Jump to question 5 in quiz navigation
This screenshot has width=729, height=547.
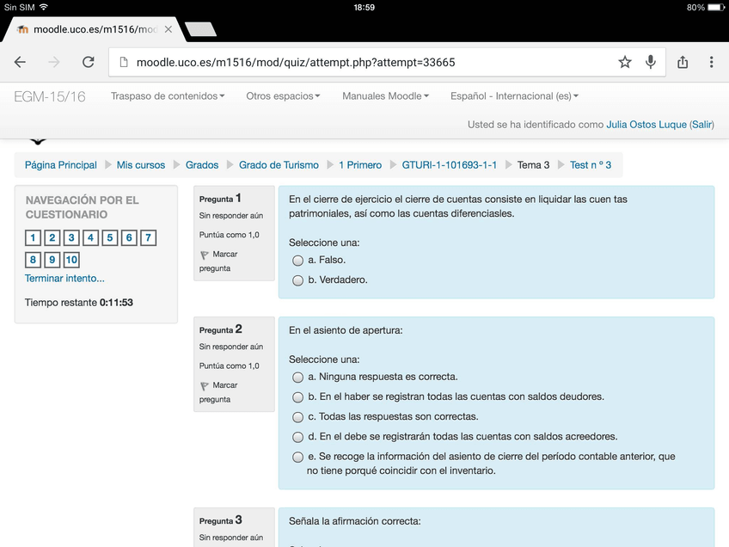point(110,237)
